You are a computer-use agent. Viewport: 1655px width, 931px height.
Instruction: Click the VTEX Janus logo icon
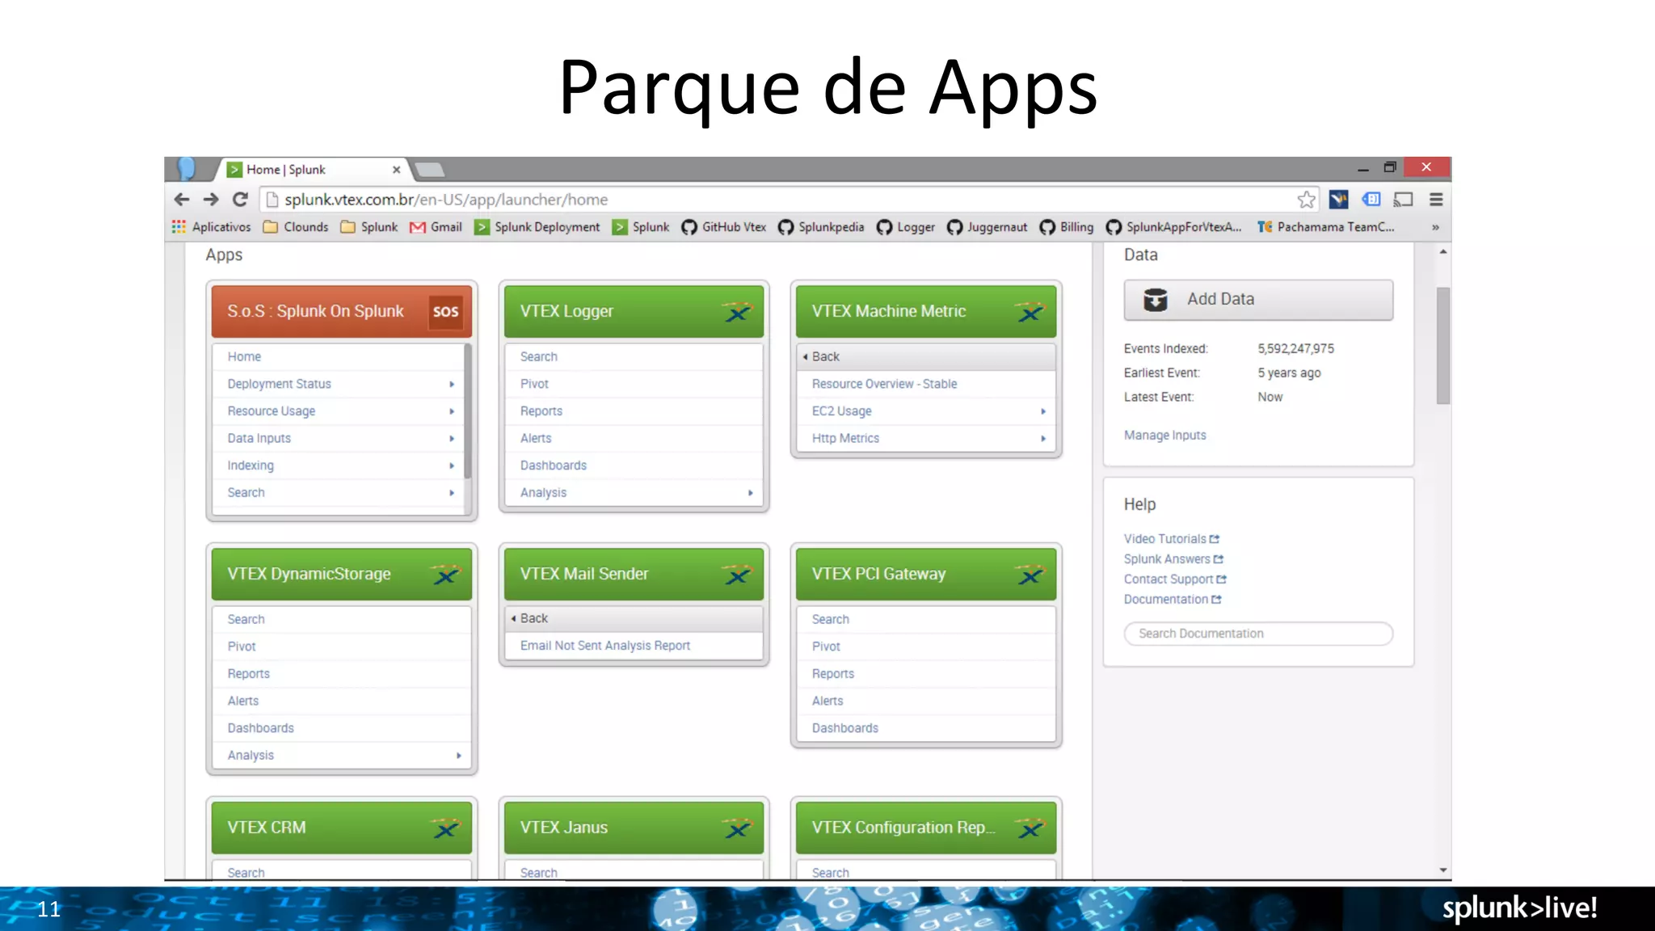(x=737, y=828)
